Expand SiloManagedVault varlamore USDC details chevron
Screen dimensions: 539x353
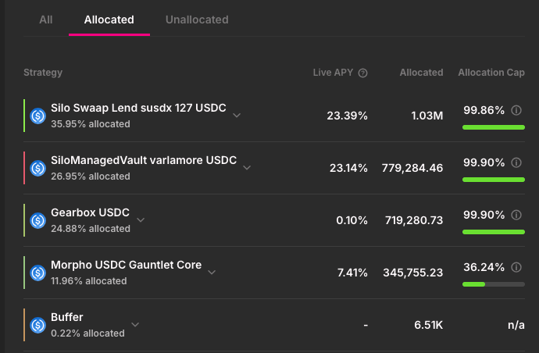247,167
